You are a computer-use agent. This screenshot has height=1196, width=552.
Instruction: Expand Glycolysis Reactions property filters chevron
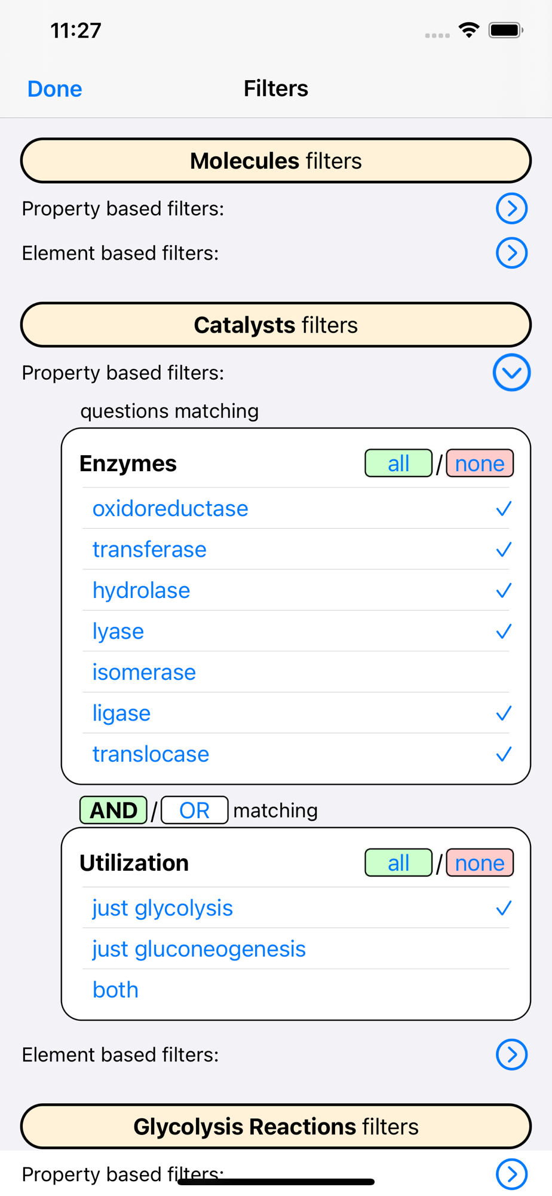coord(511,1174)
